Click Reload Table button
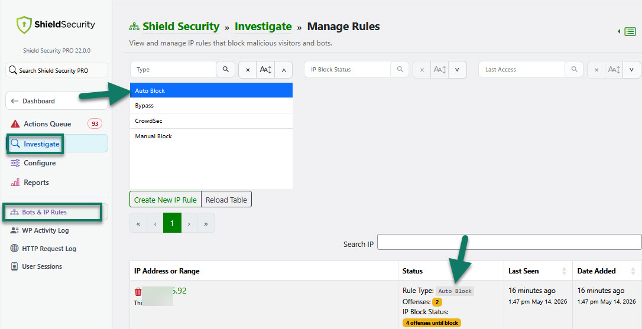The width and height of the screenshot is (642, 329). [226, 200]
